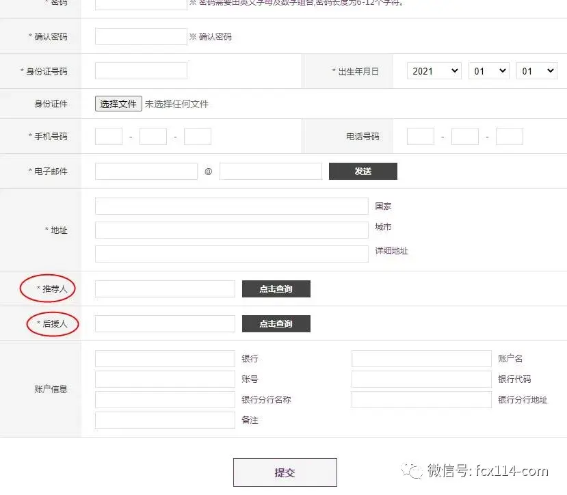Click 点击查询 next to 推荐人 field

[x=276, y=289]
